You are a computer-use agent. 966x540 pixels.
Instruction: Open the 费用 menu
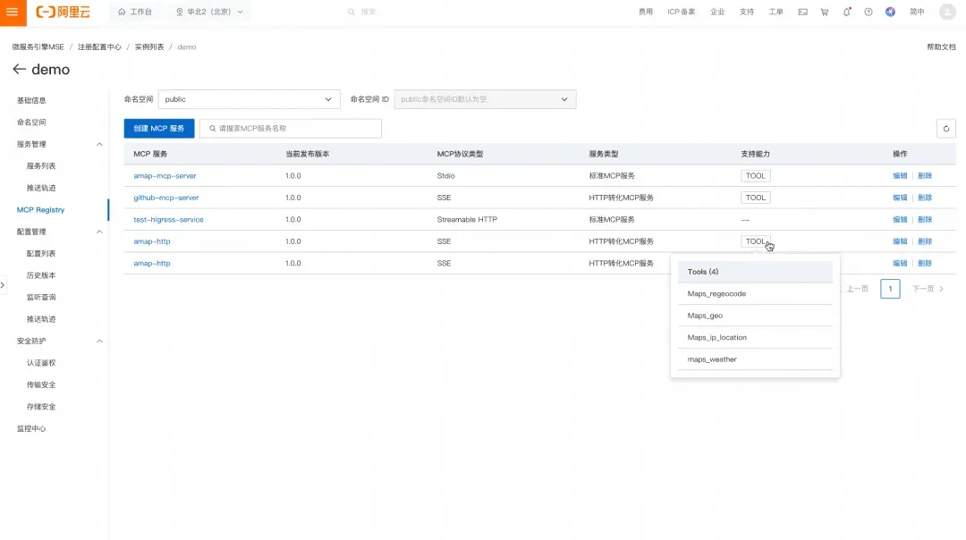point(646,12)
